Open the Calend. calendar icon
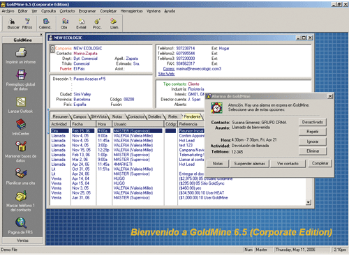 click(45, 24)
